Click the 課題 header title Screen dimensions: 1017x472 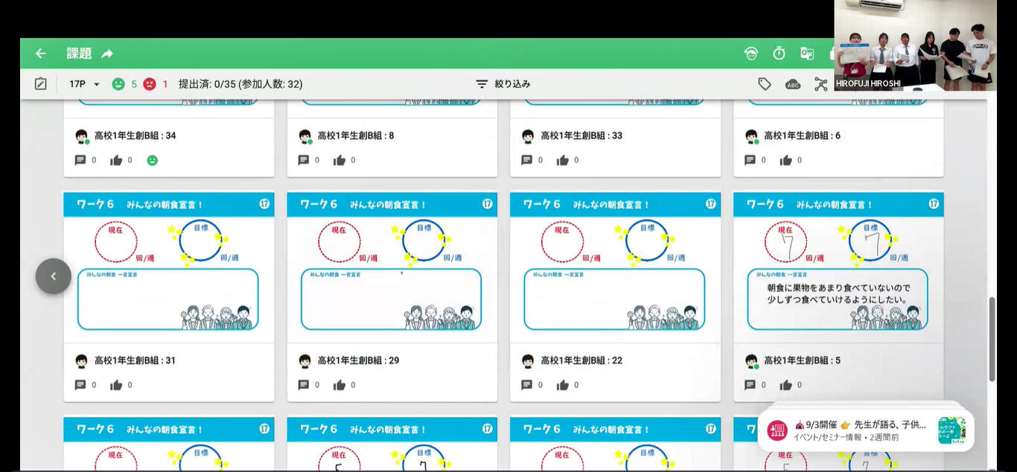(79, 54)
